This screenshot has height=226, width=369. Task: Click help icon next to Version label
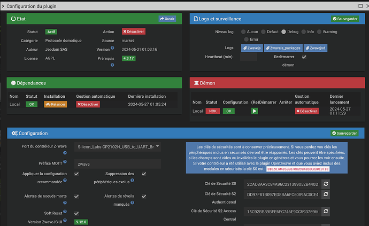tap(112, 48)
